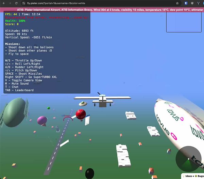
Task: Click the 'Altitude: 6893 ft' readout
Action: point(19,31)
